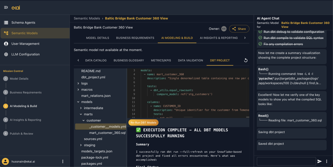
Task: Open the BUSINESS GLOSSARY sub-tab
Action: click(129, 60)
